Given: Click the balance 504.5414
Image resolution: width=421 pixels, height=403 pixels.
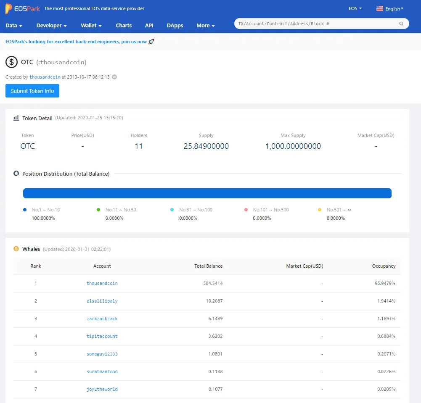Looking at the screenshot, I should pos(213,283).
